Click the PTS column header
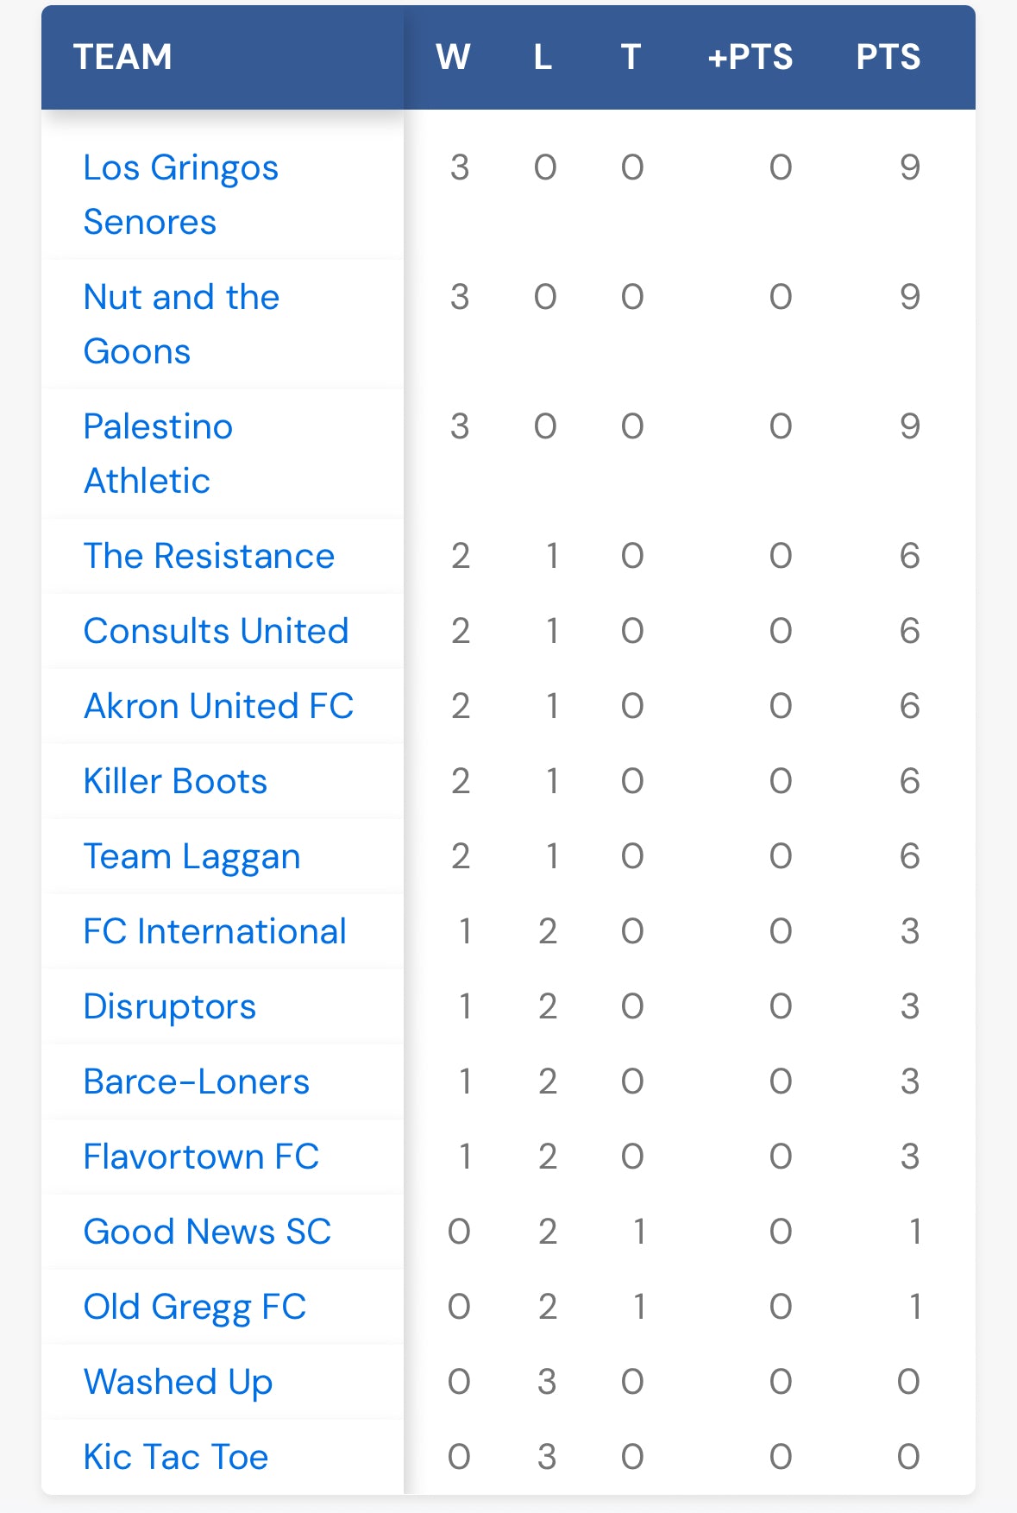This screenshot has height=1513, width=1017. (888, 57)
